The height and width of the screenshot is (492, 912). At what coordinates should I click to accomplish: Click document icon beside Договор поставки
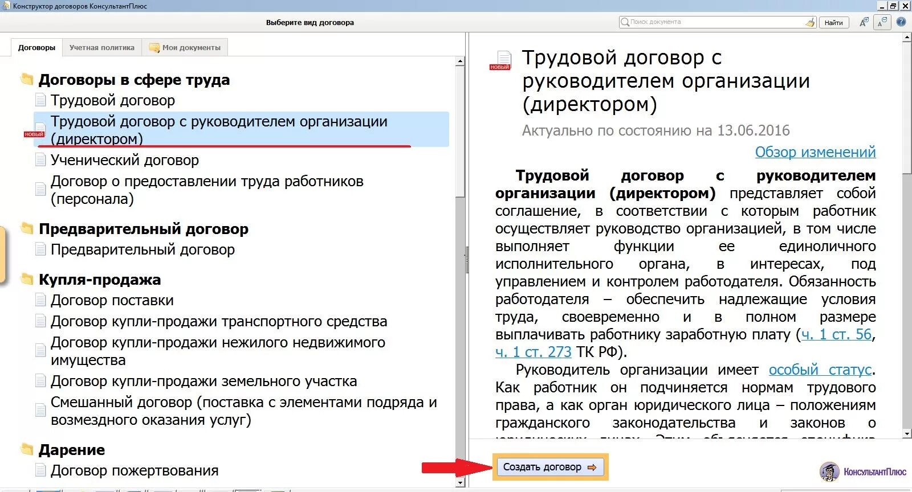(x=40, y=300)
